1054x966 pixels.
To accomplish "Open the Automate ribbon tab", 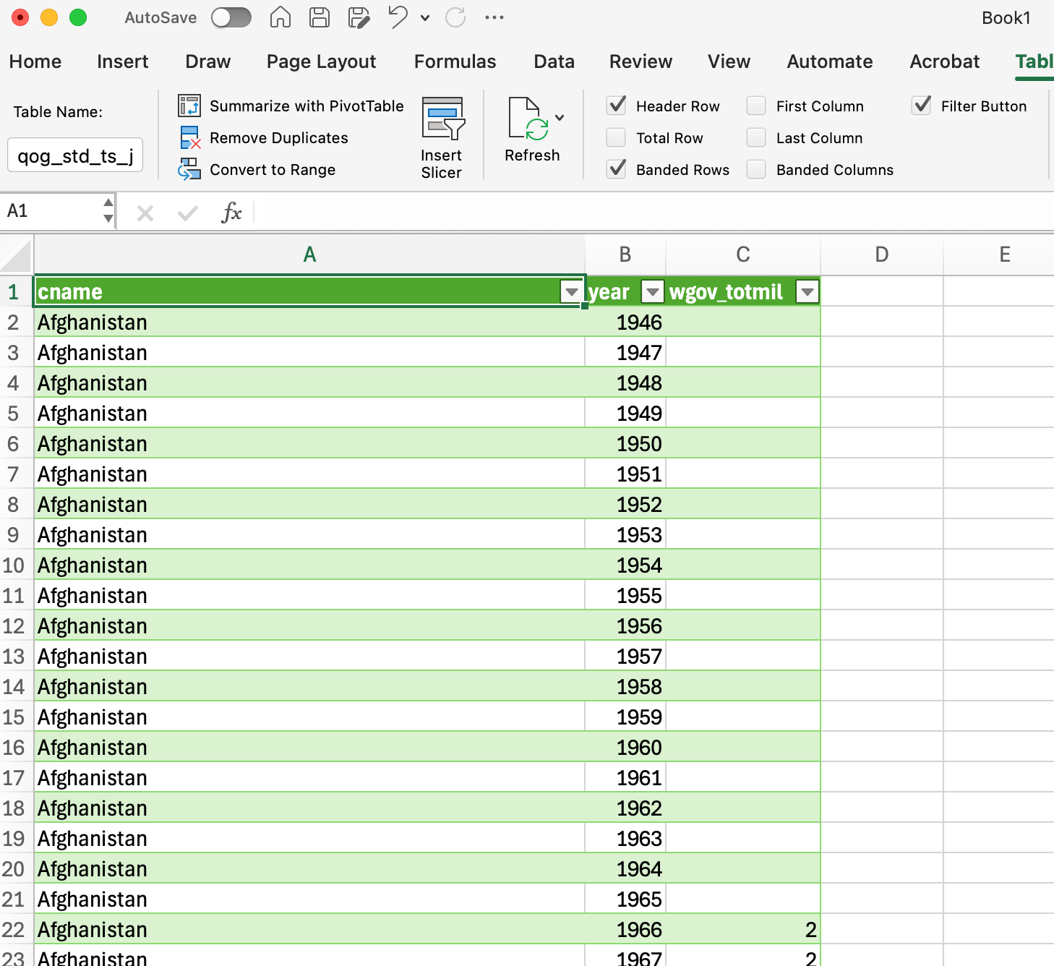I will 830,61.
